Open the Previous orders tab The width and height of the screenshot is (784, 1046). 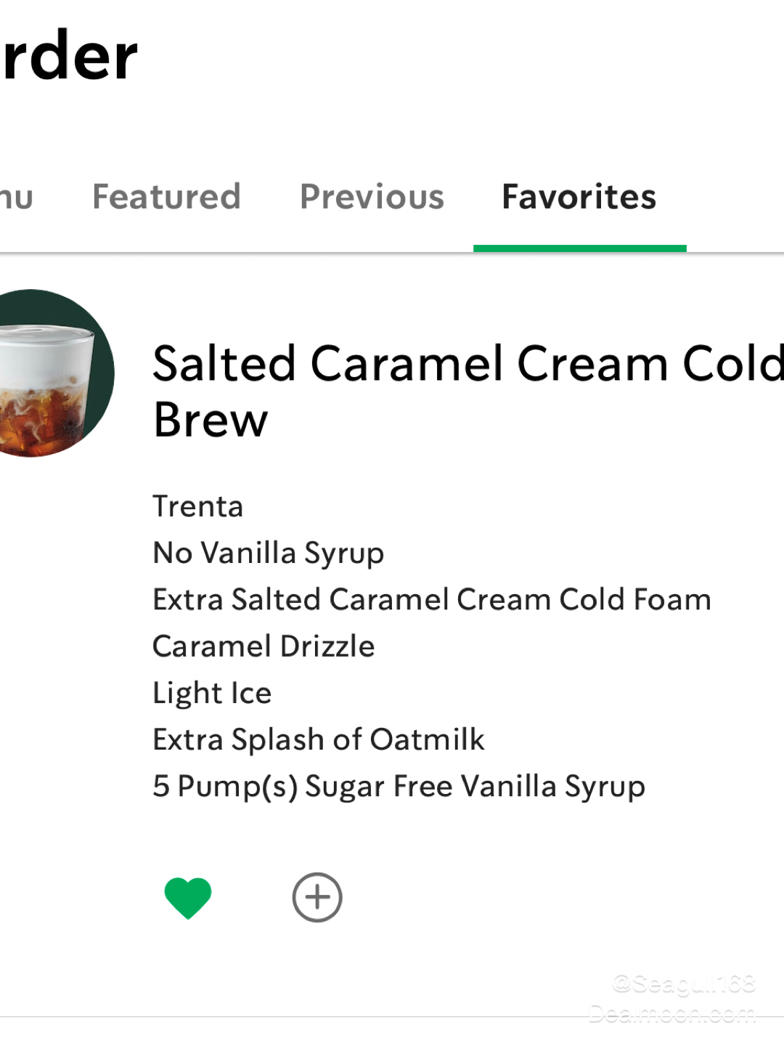[372, 197]
